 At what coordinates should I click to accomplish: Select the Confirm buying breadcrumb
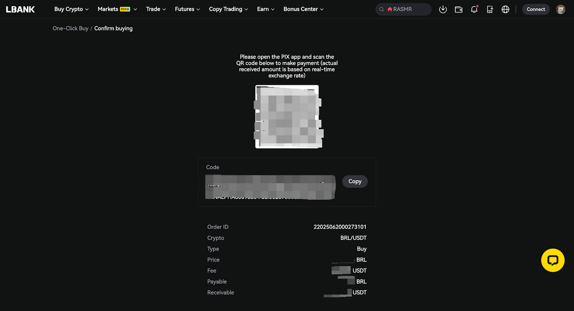(113, 28)
